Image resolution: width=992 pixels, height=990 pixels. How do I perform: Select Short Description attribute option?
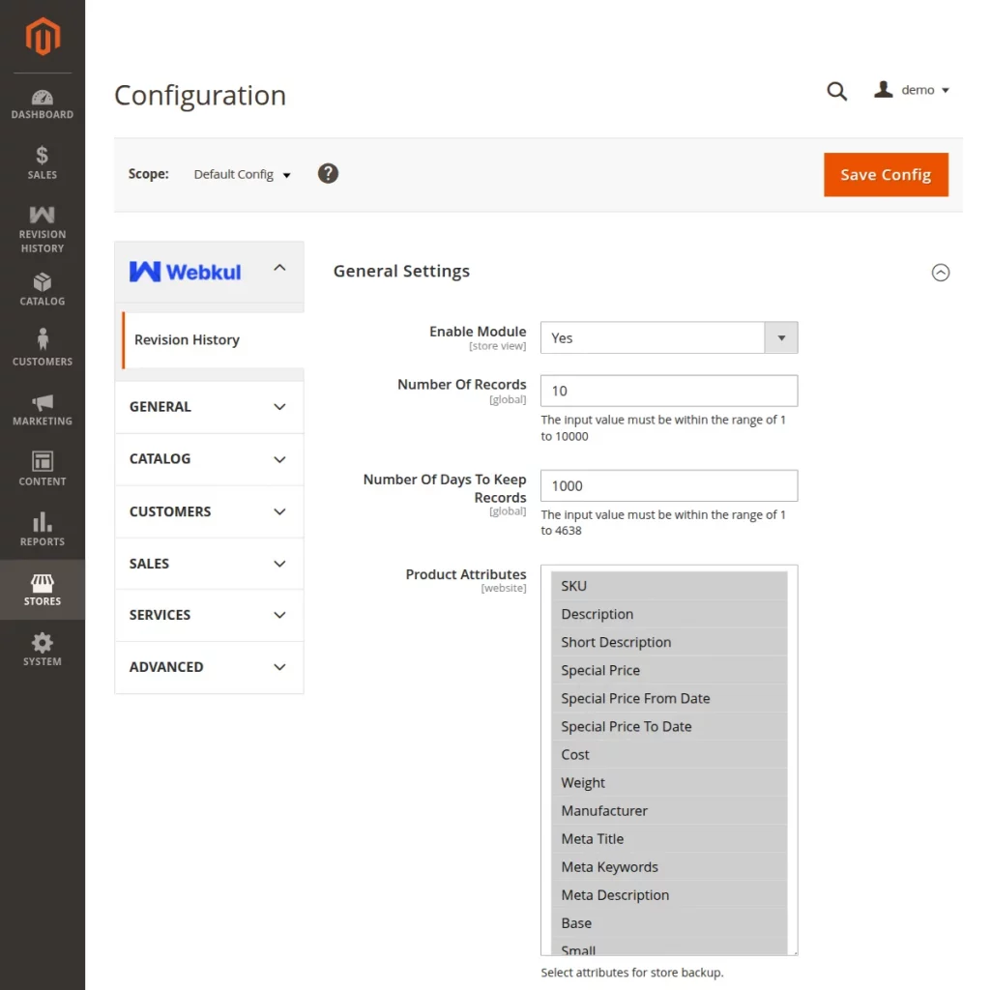tap(669, 642)
